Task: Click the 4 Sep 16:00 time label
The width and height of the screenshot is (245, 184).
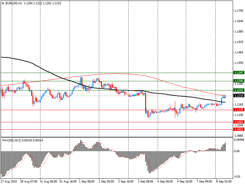Action: (x=185, y=182)
